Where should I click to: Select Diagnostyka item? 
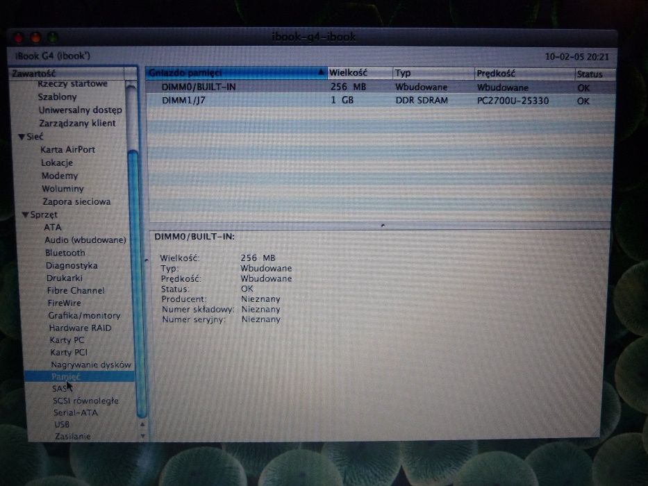coord(72,266)
